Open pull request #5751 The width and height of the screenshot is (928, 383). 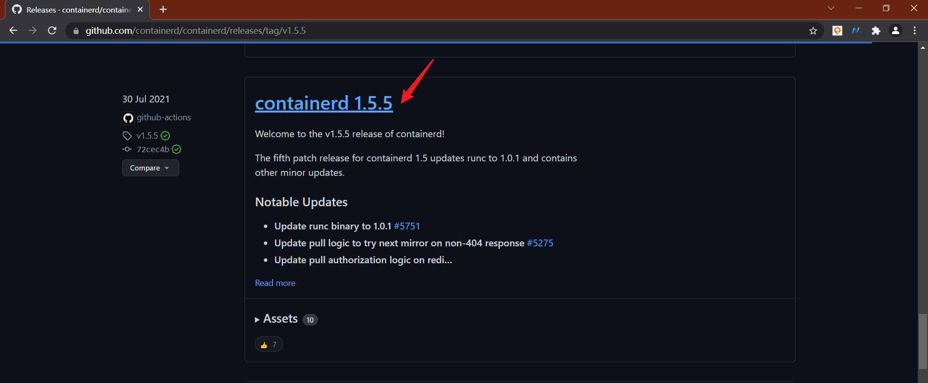pos(407,226)
